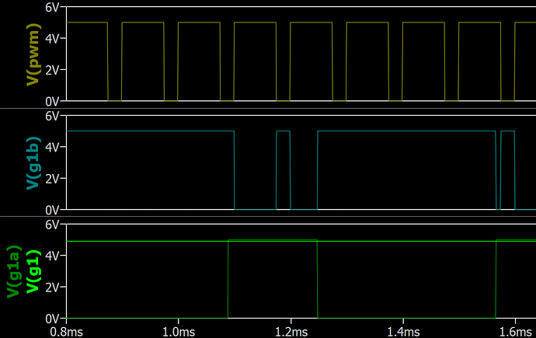Click the V(pwm) trace label
The width and height of the screenshot is (536, 338).
tap(33, 54)
